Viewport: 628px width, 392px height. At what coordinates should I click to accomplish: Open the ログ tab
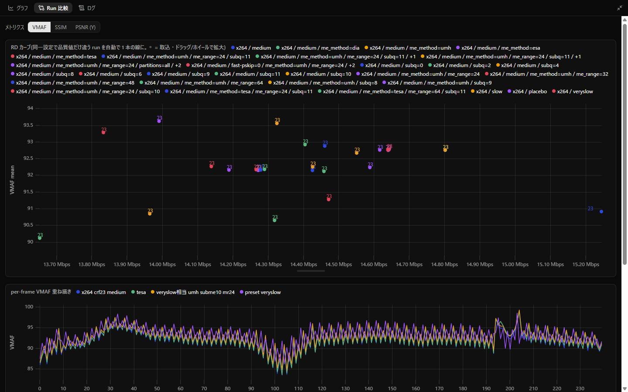pyautogui.click(x=87, y=8)
